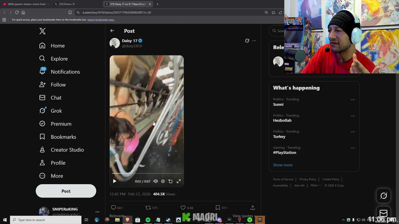Open video settings gear
Viewport: 399px width, 224px height.
click(163, 181)
